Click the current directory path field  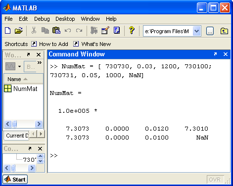pos(168,31)
